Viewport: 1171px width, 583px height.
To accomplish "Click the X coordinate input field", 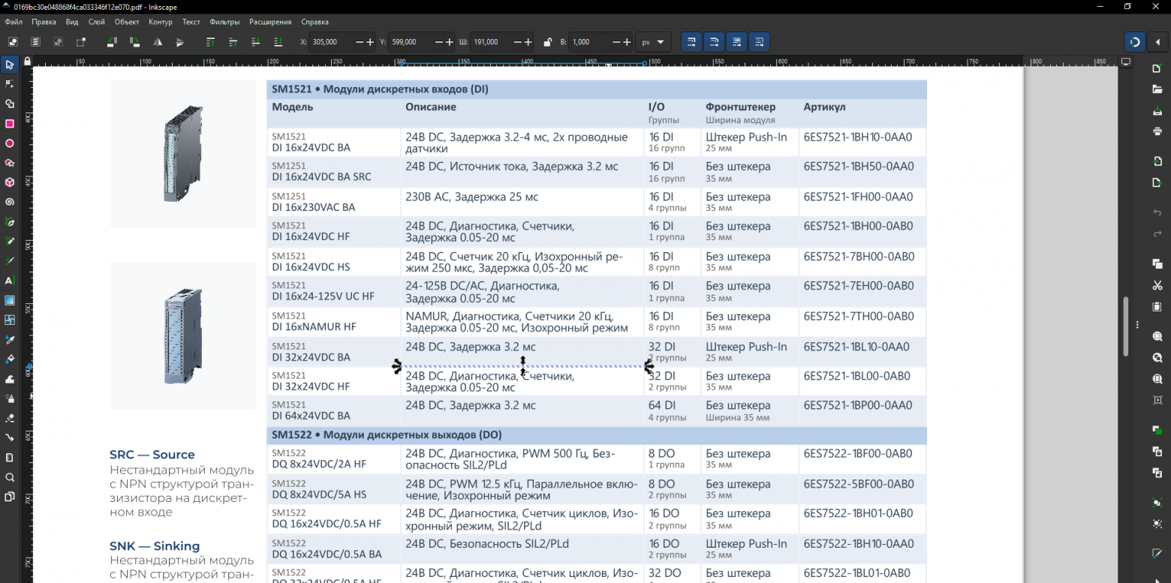I will tap(332, 42).
